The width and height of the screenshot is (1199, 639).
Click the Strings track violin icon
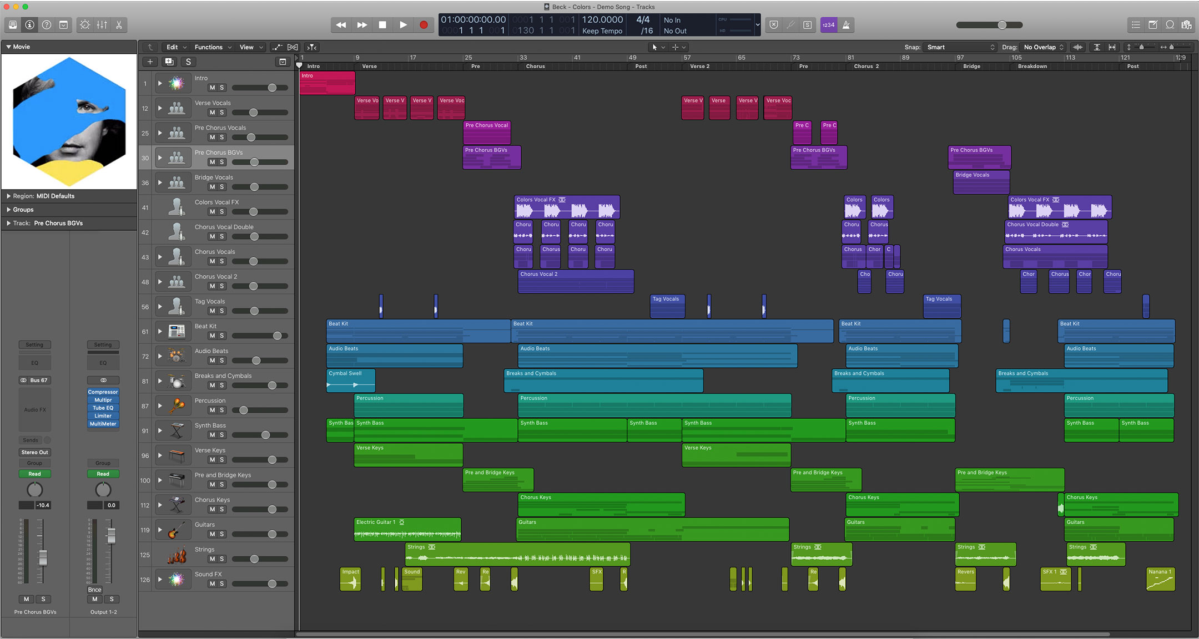tap(177, 555)
